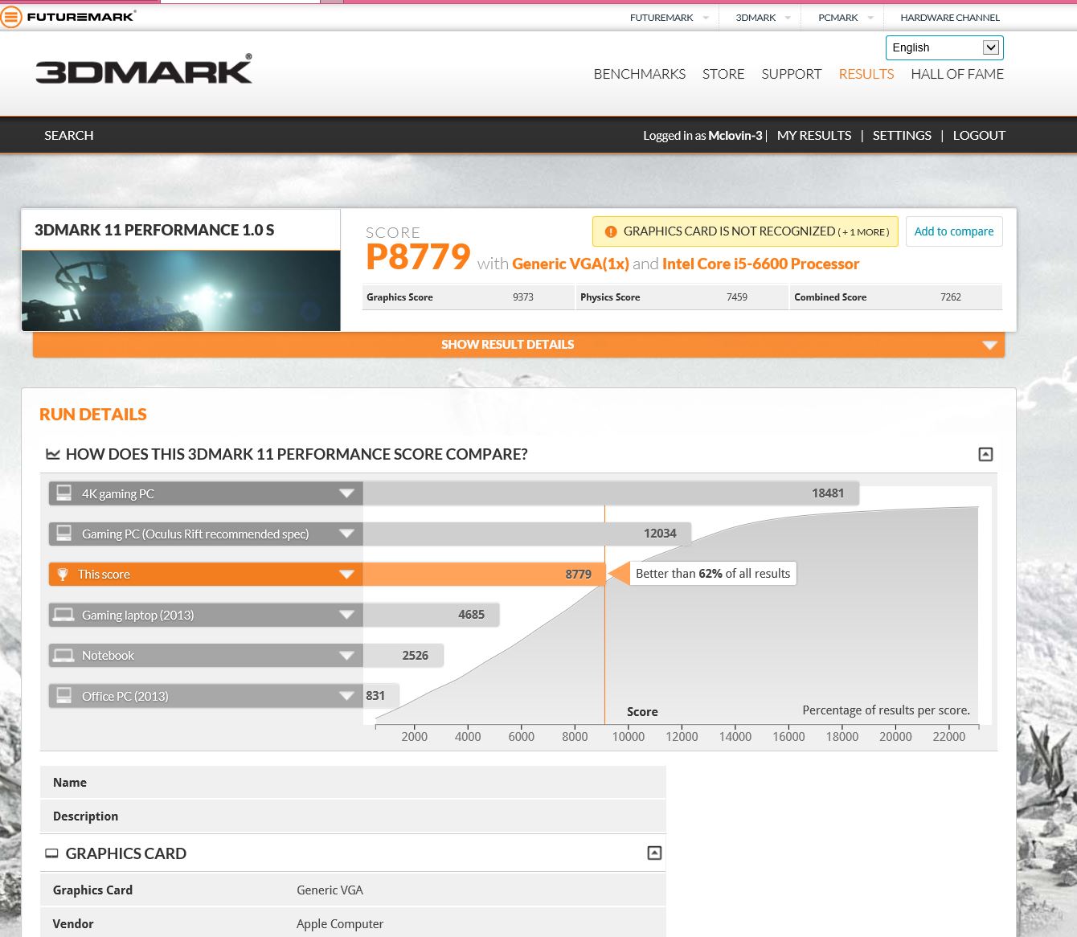Screen dimensions: 1077x937
Task: Click the 3DMARK 11 PERFORMANCE 1.0 S title
Action: (x=154, y=231)
